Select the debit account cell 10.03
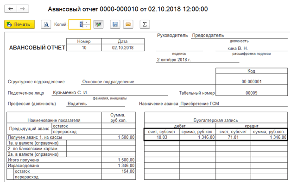The height and width of the screenshot is (183, 291). click(x=162, y=137)
